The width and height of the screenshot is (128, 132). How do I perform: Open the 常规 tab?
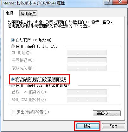pyautogui.click(x=11, y=13)
